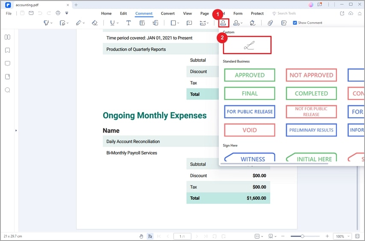Click the Redo arrow icon
Screen dimensions: 365x241
49,13
